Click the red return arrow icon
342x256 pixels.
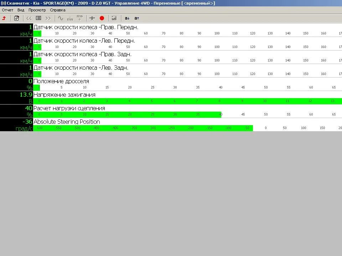pos(4,18)
